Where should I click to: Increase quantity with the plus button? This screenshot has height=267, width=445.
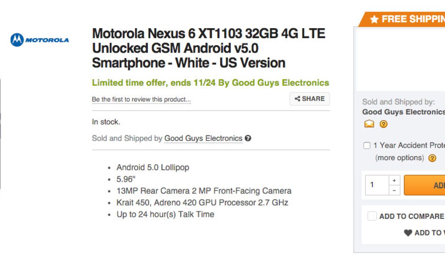[x=394, y=181]
